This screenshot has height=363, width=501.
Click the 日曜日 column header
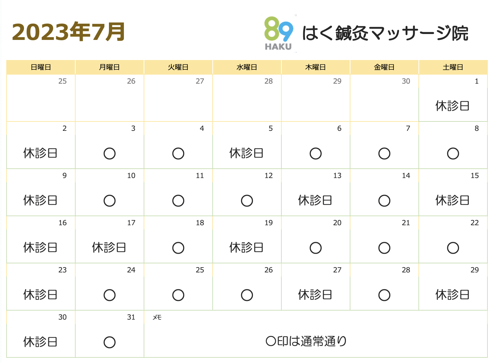pos(41,67)
